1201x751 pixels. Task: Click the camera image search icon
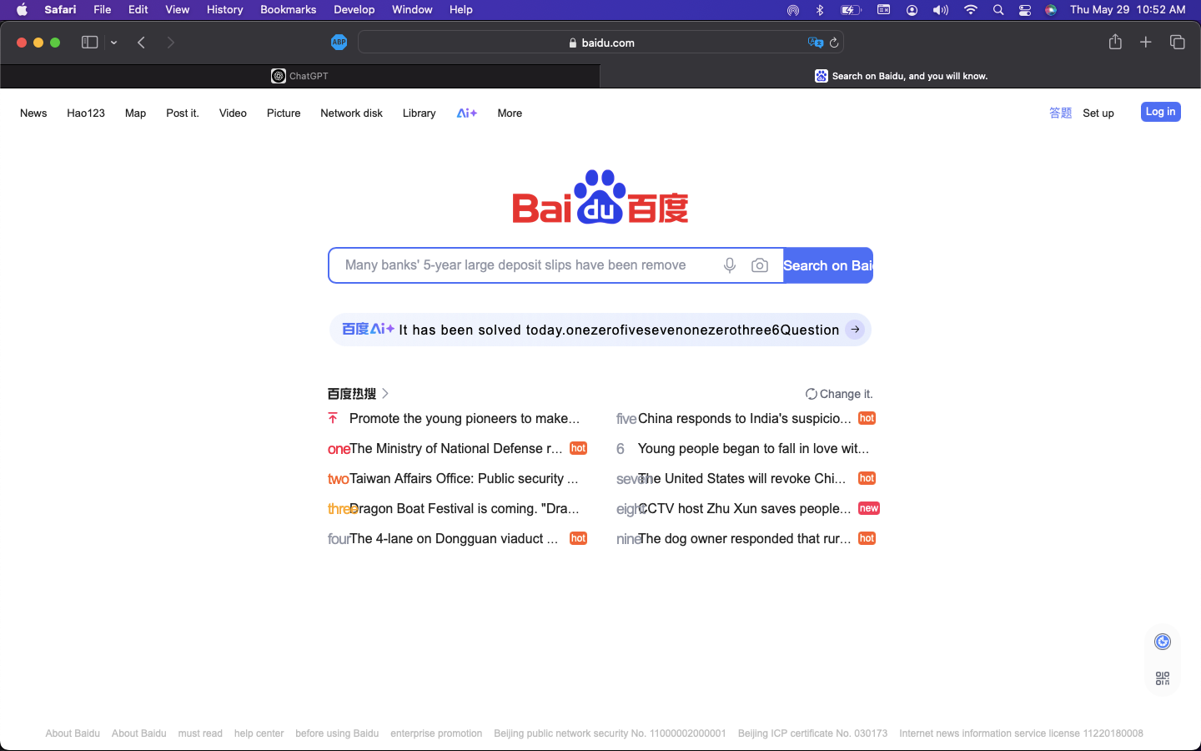pyautogui.click(x=760, y=265)
